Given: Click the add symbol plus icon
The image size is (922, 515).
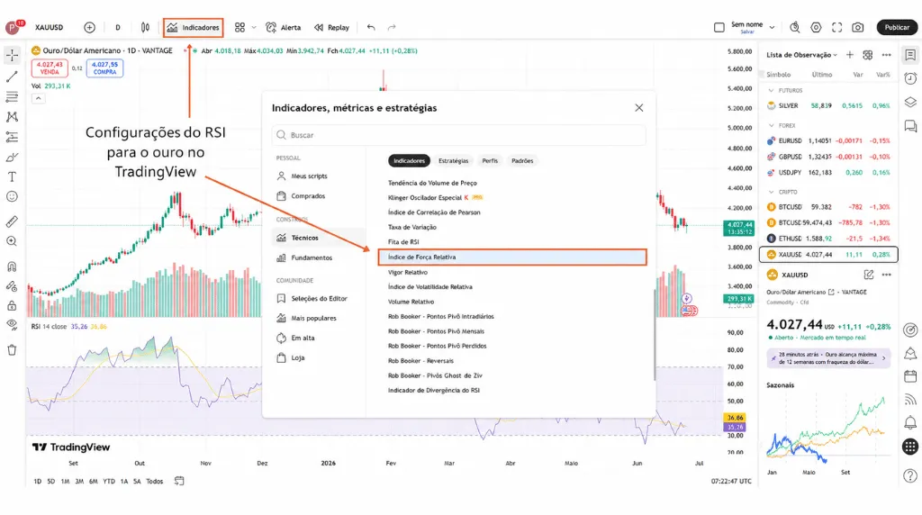Looking at the screenshot, I should pos(89,27).
